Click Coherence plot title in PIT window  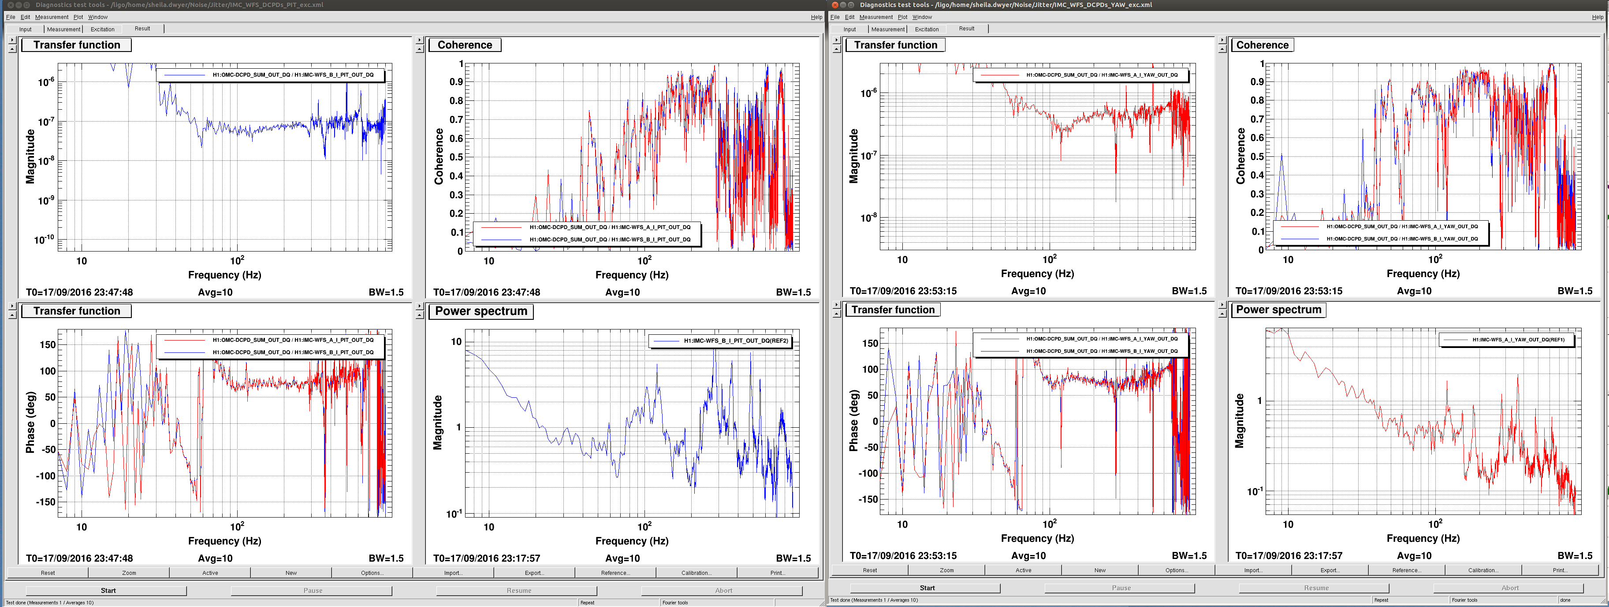point(465,45)
